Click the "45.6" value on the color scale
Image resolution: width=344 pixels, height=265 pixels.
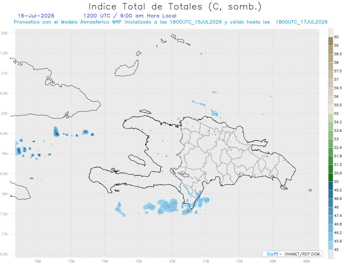click(338, 241)
